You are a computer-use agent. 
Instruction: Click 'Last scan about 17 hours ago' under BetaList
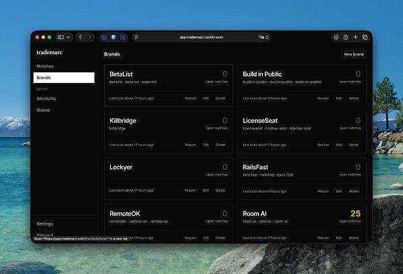[132, 98]
